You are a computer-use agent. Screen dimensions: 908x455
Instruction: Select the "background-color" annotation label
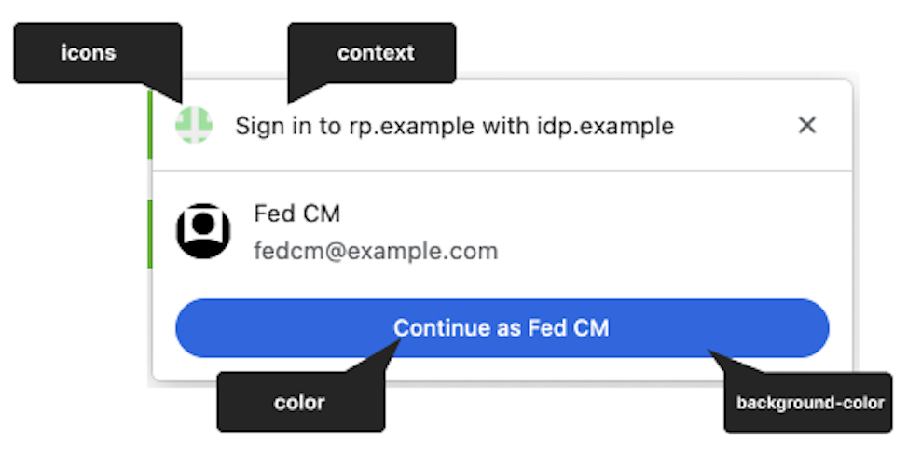pos(809,404)
